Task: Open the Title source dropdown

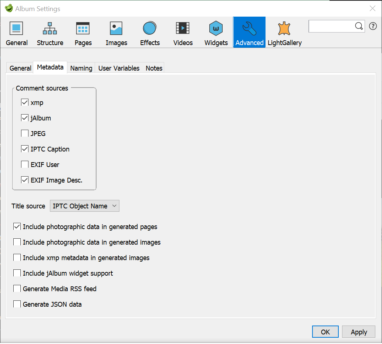Action: pos(84,206)
